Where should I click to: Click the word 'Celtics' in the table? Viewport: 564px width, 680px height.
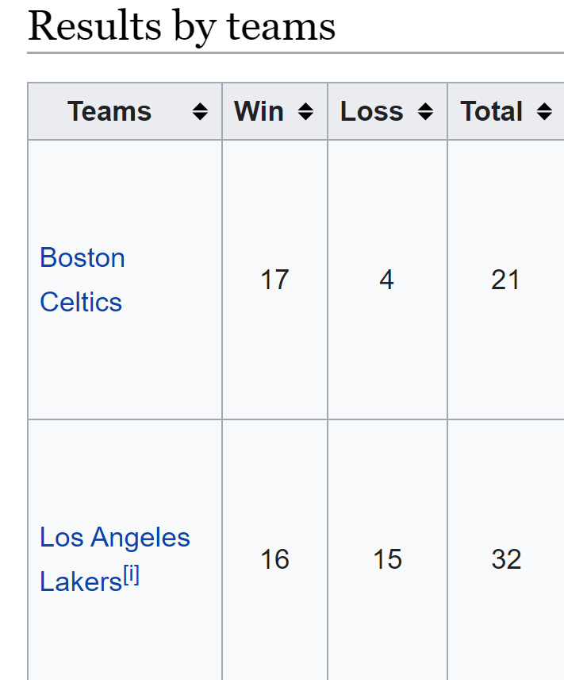click(x=81, y=303)
